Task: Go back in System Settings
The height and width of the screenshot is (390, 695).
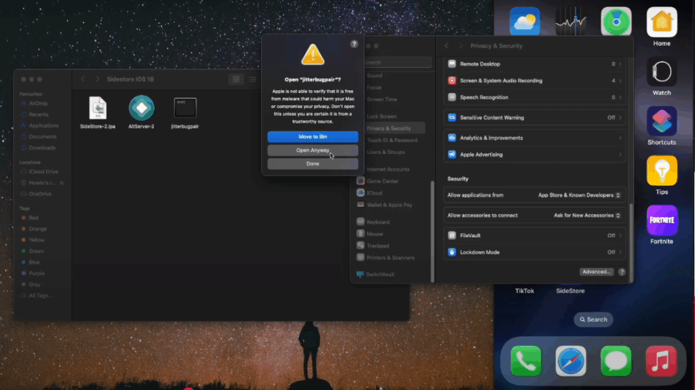Action: [447, 45]
